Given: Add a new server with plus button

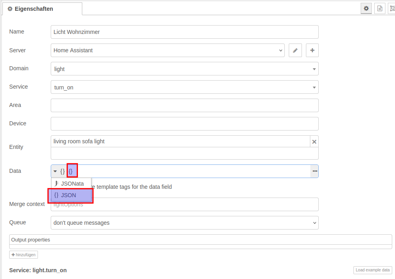Looking at the screenshot, I should pos(312,51).
